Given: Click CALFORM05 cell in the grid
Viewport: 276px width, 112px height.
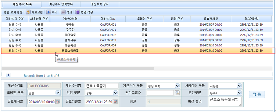Looking at the screenshot, I should click(x=108, y=51).
